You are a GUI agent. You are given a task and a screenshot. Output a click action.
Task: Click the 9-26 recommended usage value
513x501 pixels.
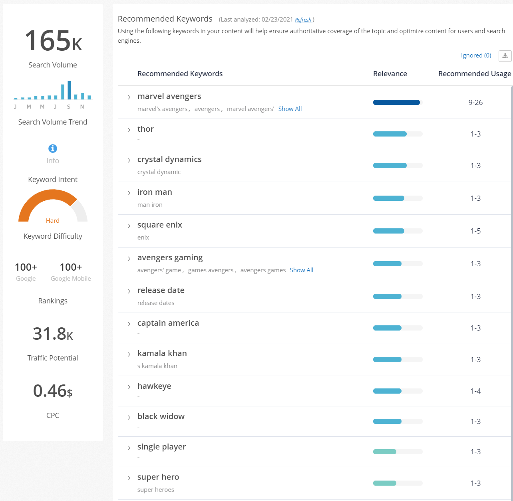click(475, 103)
